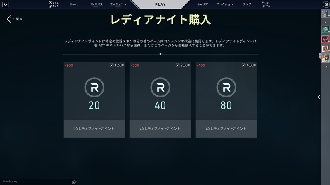
Task: Click Radianite R icon on 40 card
Action: coord(160,87)
